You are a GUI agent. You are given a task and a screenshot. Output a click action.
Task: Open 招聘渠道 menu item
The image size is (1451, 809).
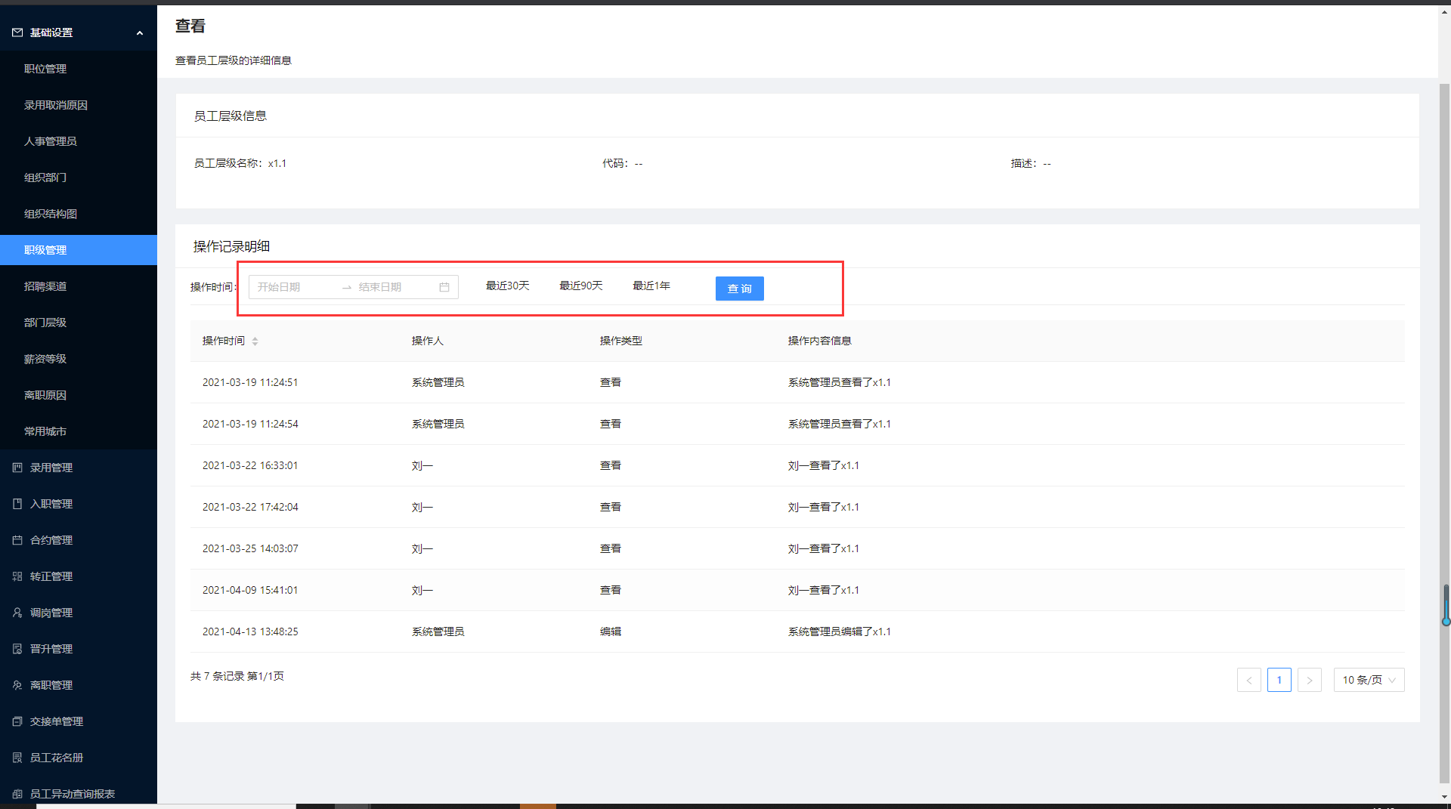coord(45,286)
